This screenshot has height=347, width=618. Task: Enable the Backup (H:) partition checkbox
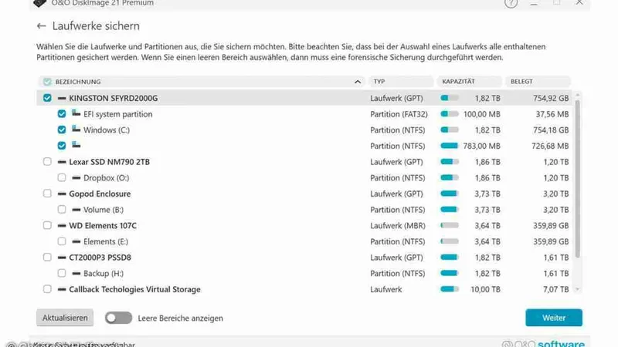(x=62, y=274)
